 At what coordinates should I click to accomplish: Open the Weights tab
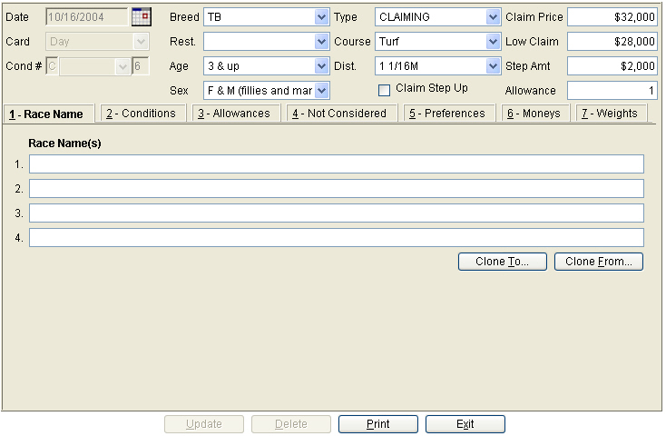[611, 114]
